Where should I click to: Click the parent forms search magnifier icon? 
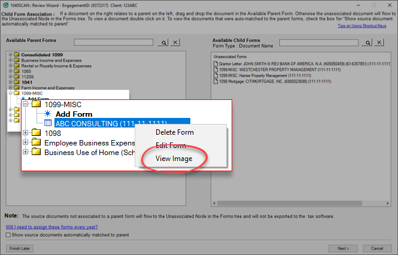[163, 43]
